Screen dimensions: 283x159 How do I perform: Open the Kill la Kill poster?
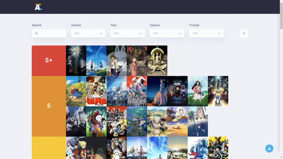tap(96, 91)
